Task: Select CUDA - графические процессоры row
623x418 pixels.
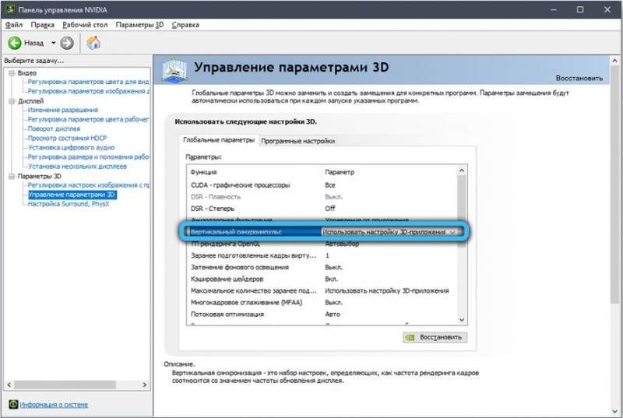Action: click(322, 185)
